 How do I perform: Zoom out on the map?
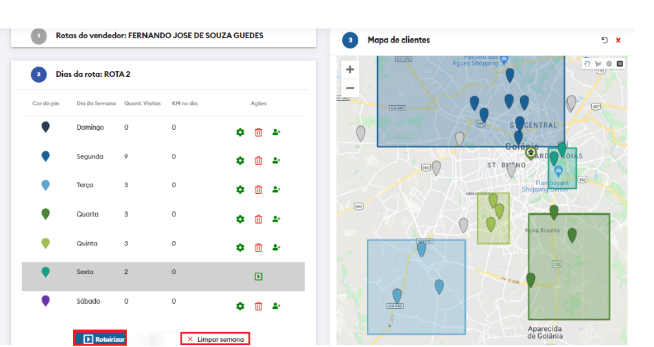coord(350,88)
